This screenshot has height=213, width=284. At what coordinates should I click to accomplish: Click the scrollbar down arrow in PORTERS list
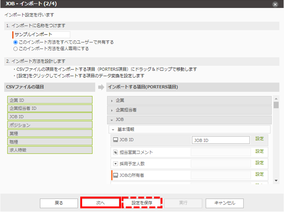tap(276, 181)
